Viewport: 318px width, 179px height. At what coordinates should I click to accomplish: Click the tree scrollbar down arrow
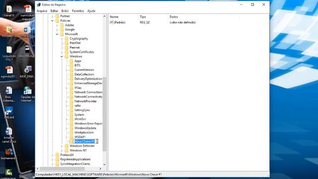[x=105, y=165]
